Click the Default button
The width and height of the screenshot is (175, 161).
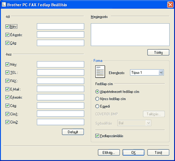(73, 132)
